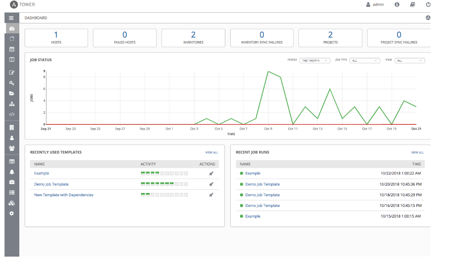Open the Project Sync Failures card

pos(399,38)
